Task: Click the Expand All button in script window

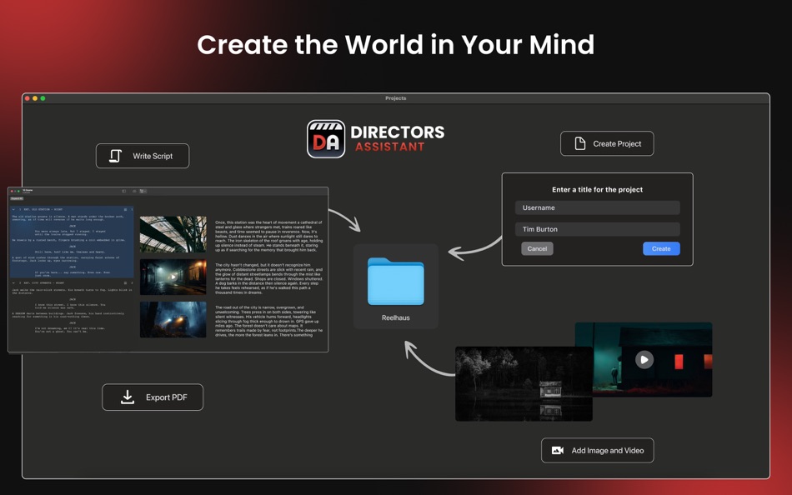Action: click(17, 198)
